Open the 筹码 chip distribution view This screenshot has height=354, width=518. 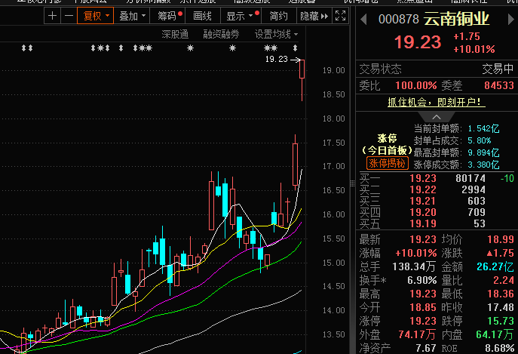point(170,16)
